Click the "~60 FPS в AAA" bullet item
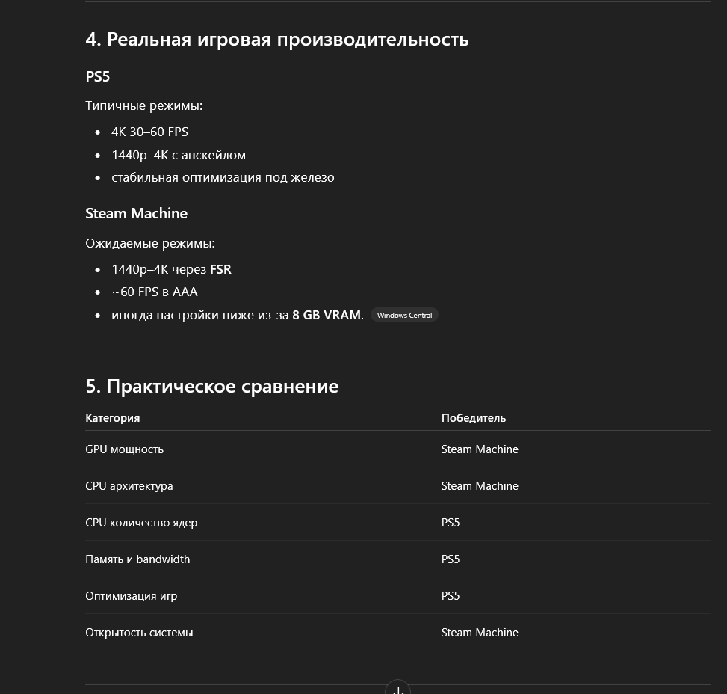This screenshot has height=694, width=727. (x=155, y=292)
